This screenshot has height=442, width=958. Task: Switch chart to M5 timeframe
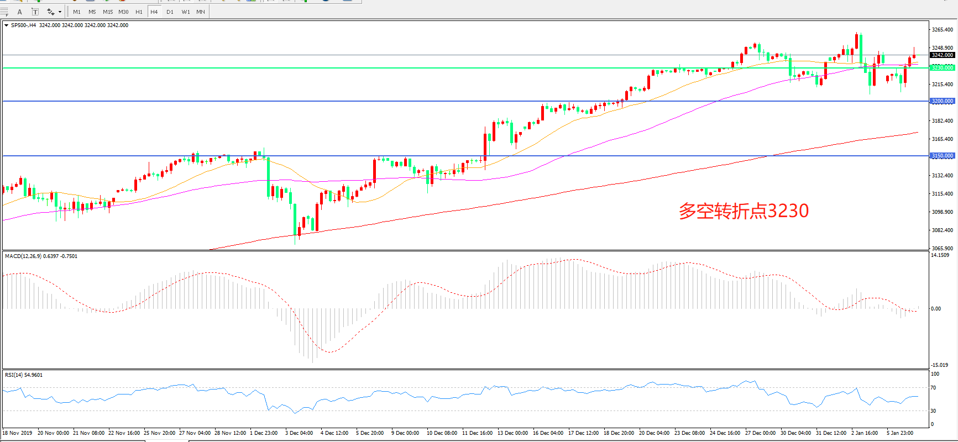(92, 12)
